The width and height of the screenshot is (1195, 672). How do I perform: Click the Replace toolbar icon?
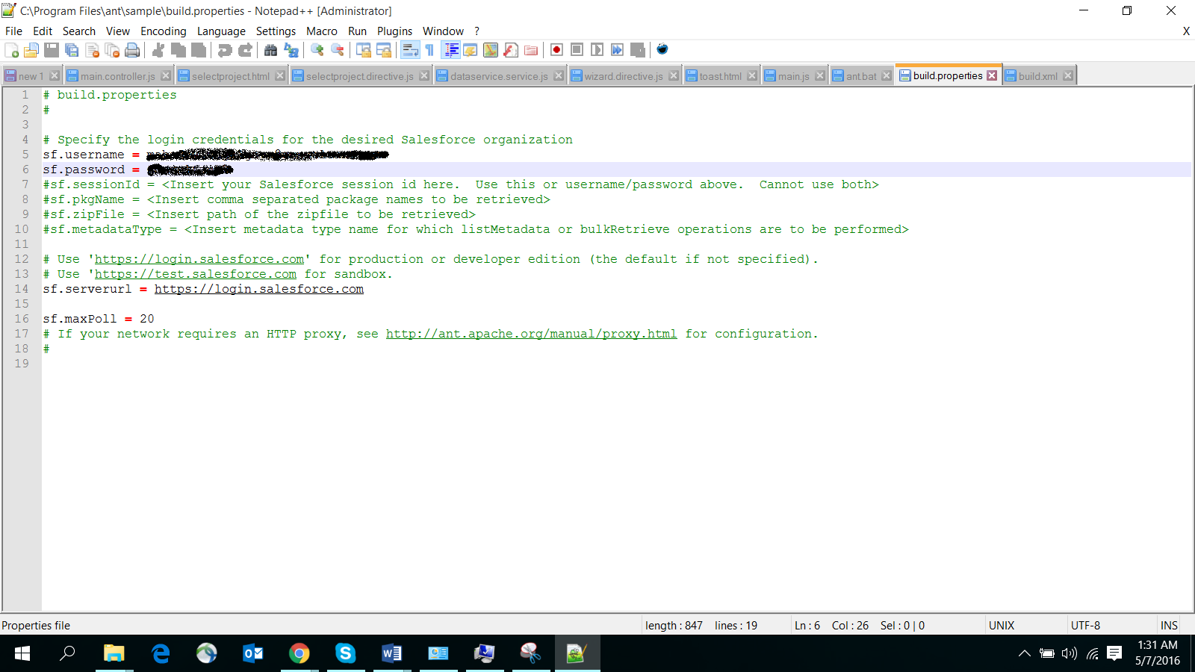[291, 50]
